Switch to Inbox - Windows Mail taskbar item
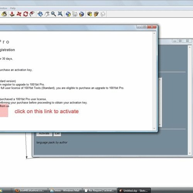The width and height of the screenshot is (193, 193). click(x=65, y=190)
